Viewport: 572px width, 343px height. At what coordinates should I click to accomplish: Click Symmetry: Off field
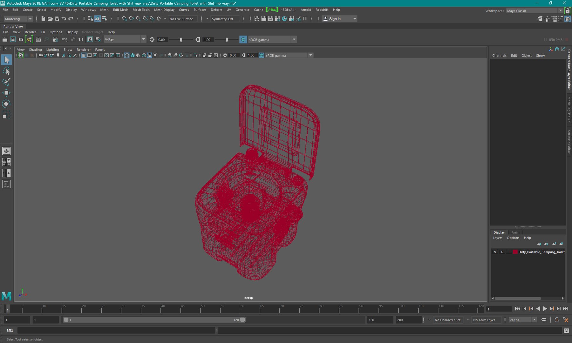pos(226,19)
